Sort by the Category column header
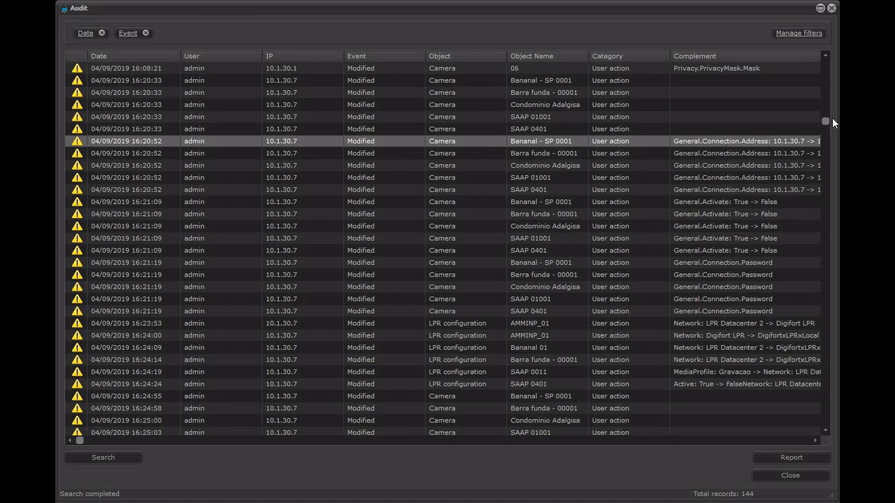The height and width of the screenshot is (503, 895). (x=629, y=56)
